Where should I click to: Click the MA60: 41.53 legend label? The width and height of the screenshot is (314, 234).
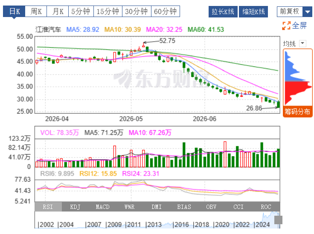tap(206, 29)
